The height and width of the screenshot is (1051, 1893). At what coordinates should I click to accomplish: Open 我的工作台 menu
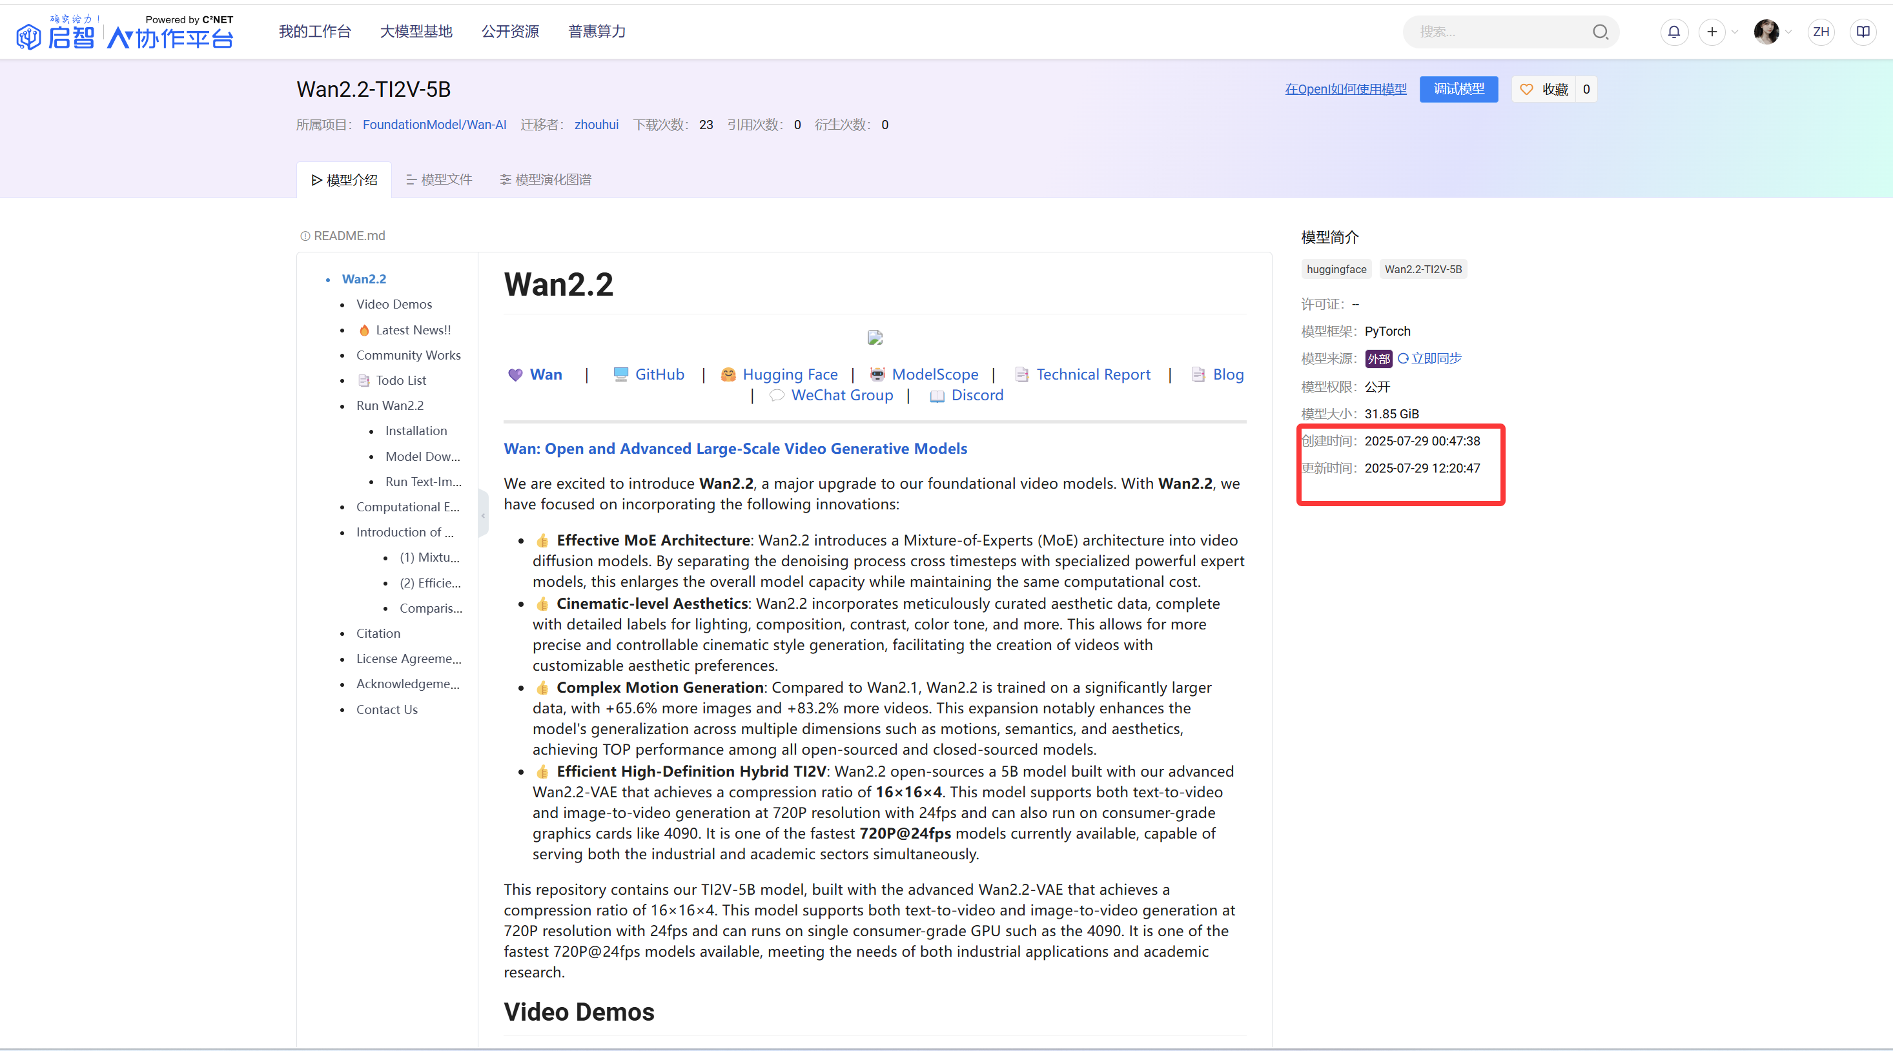click(x=314, y=32)
